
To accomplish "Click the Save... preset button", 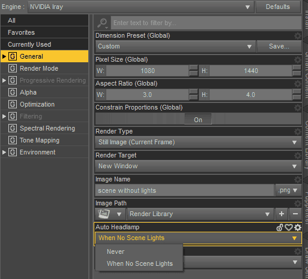I will [x=279, y=46].
